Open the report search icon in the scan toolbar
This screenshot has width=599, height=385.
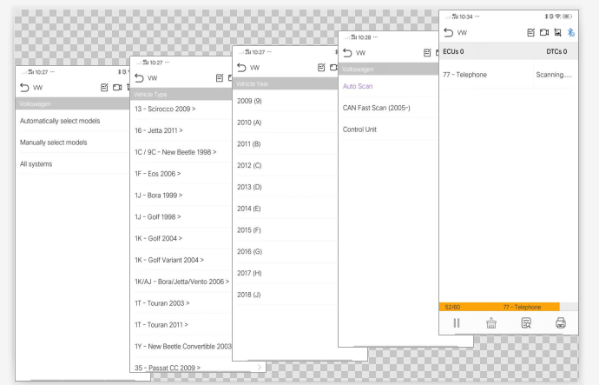tap(526, 323)
